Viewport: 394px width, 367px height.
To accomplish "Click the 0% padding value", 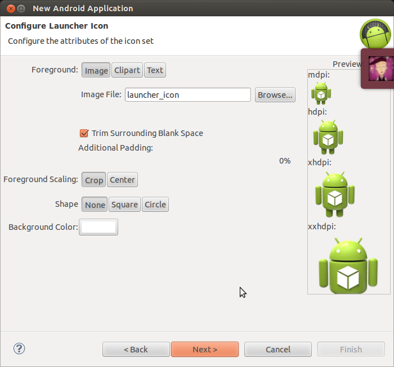I will [x=285, y=161].
